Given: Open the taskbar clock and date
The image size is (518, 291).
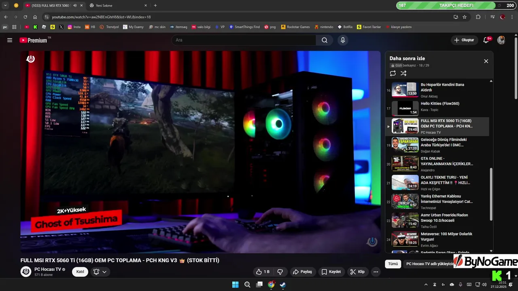Looking at the screenshot, I should (x=499, y=285).
